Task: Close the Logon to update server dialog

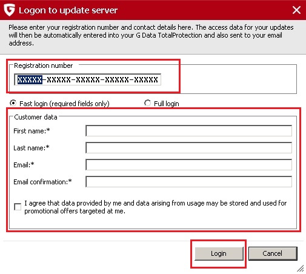Action: (296, 10)
